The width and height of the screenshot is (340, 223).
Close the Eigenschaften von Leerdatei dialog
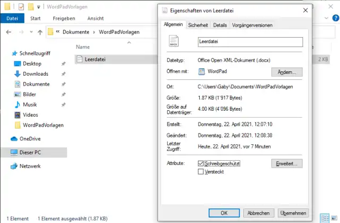305,10
